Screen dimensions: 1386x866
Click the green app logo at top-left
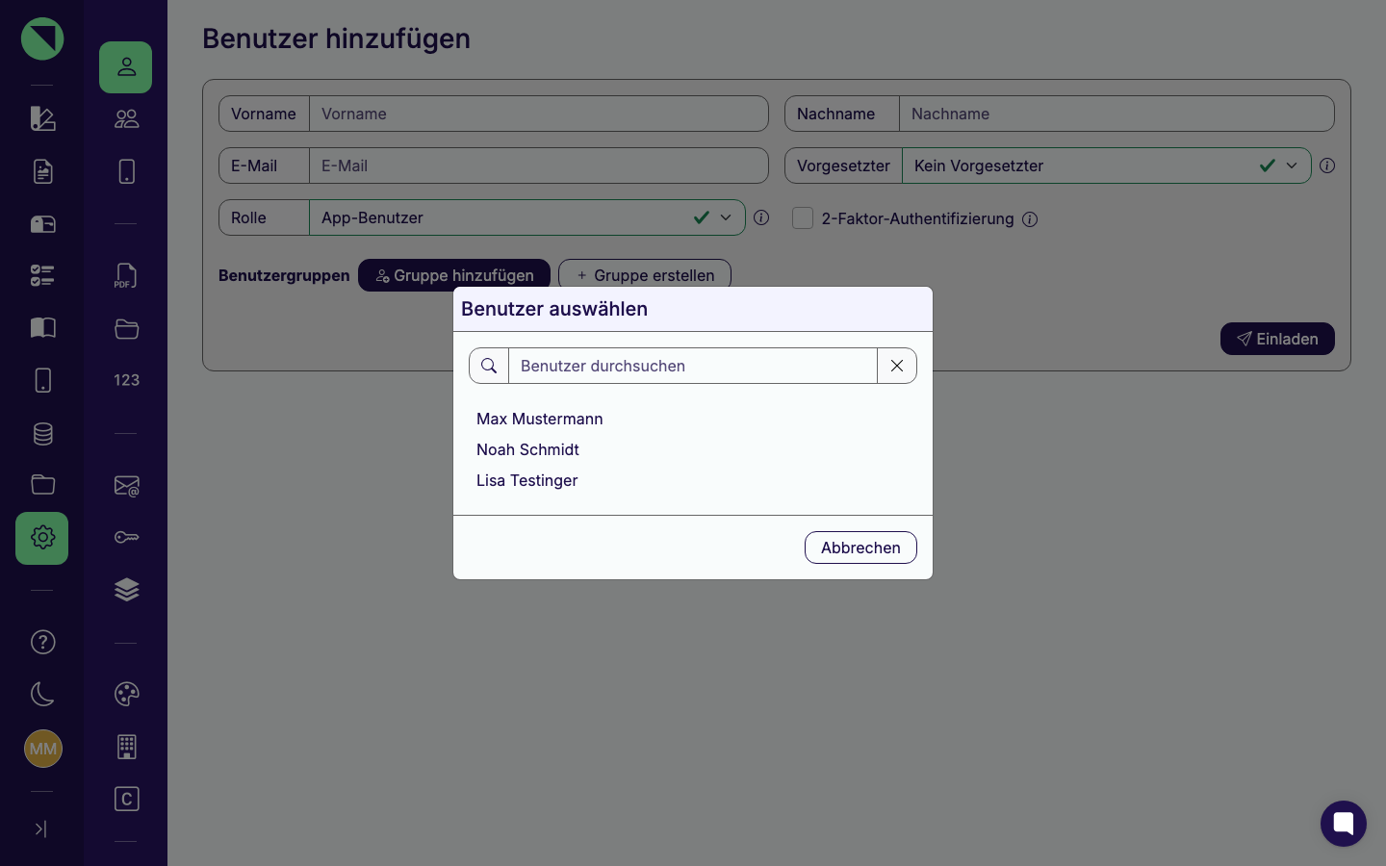tap(42, 38)
